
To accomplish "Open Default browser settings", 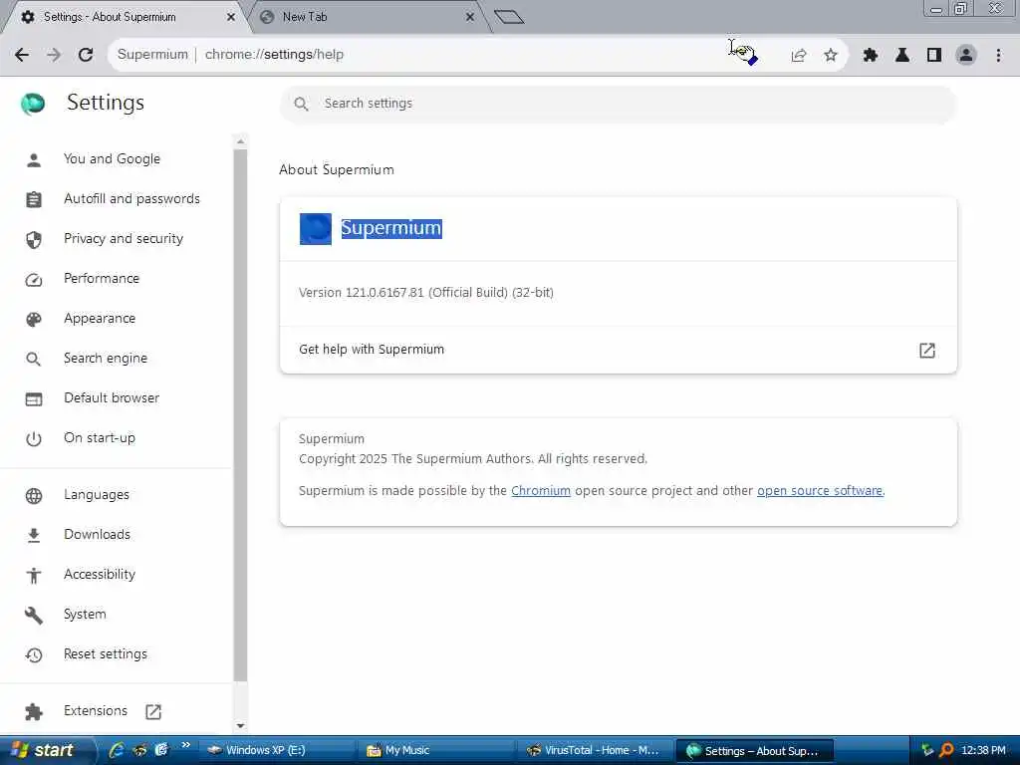I will (x=112, y=398).
